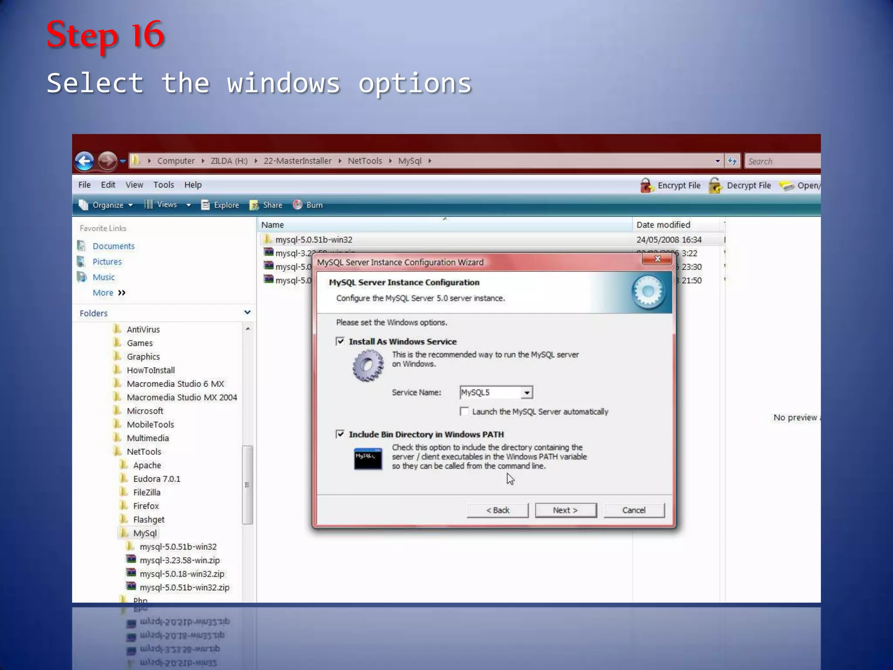
Task: Click the Search box in Explorer
Action: click(783, 161)
